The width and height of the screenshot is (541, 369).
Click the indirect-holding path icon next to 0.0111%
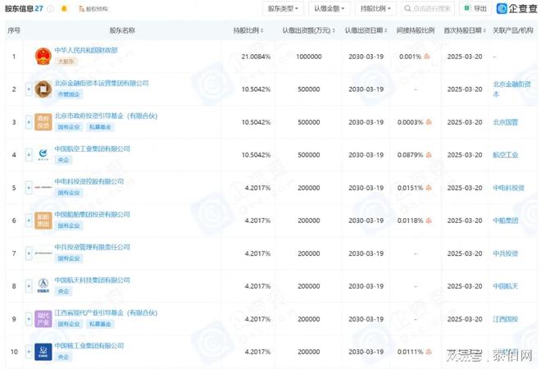[429, 352]
